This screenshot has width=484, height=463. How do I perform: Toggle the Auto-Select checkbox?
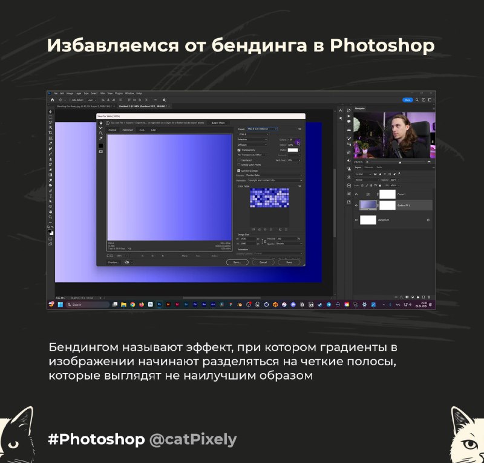point(70,100)
